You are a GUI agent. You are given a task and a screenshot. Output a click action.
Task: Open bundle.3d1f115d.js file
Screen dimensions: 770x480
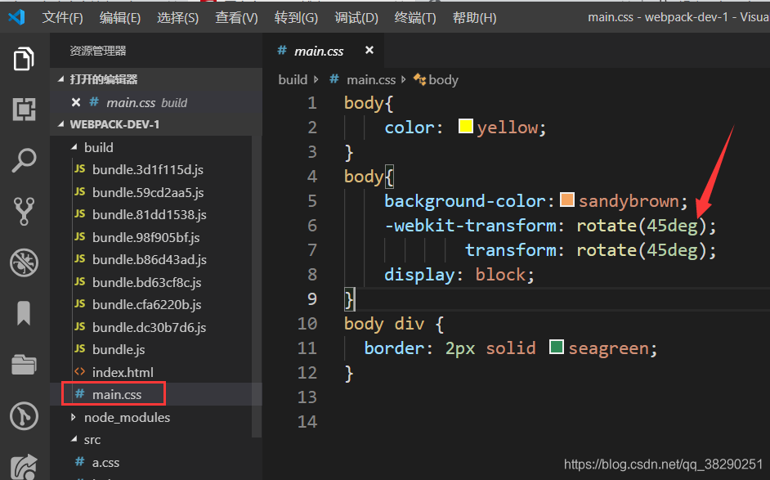point(148,169)
